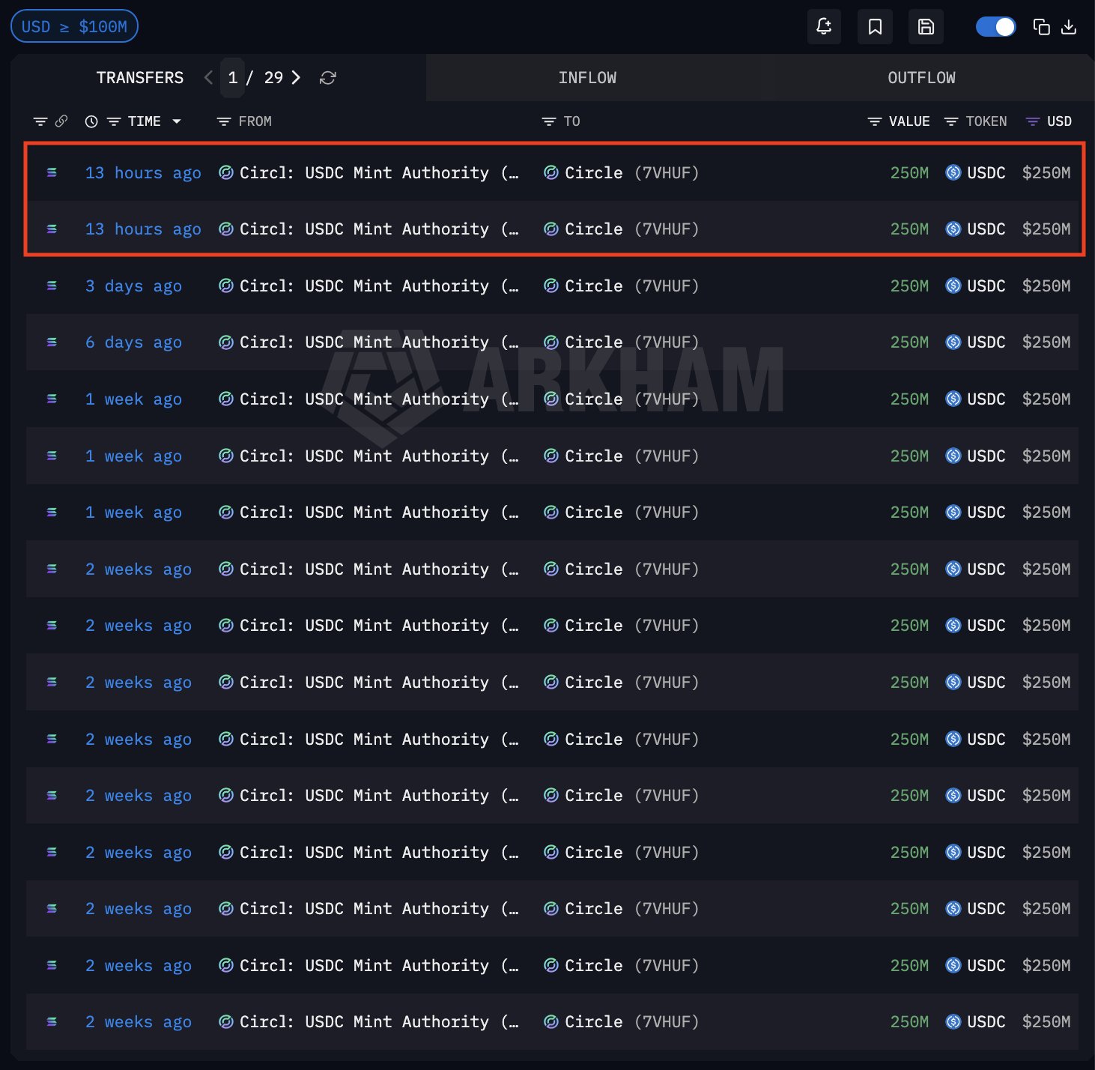Click the link chain filter icon
The width and height of the screenshot is (1095, 1070).
pyautogui.click(x=61, y=121)
